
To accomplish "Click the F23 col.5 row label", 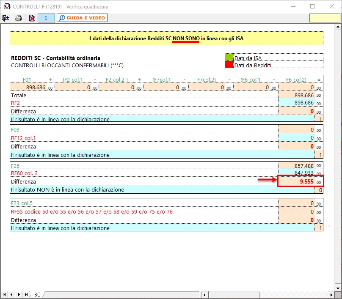I will click(x=22, y=203).
